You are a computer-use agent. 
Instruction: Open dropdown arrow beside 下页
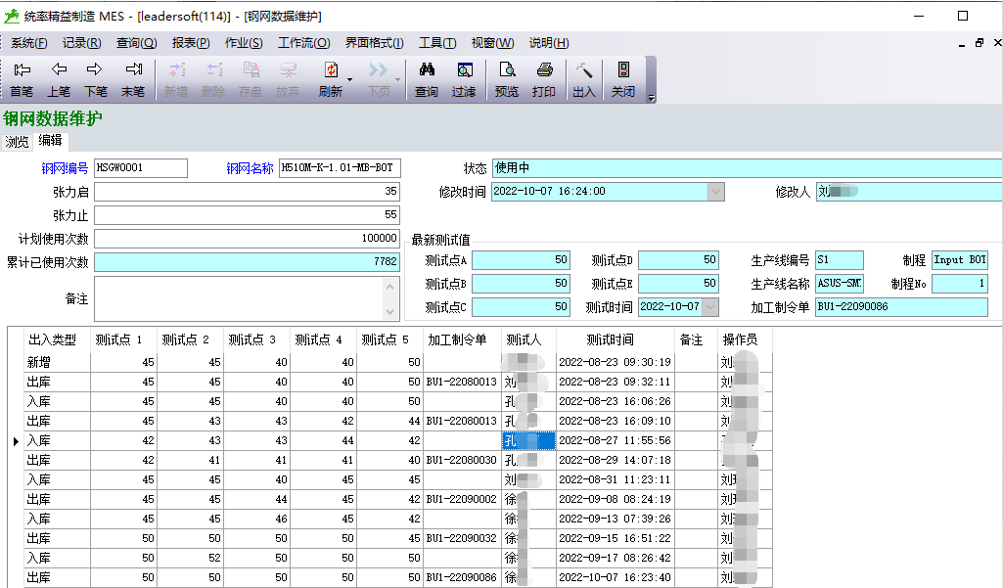pos(398,80)
